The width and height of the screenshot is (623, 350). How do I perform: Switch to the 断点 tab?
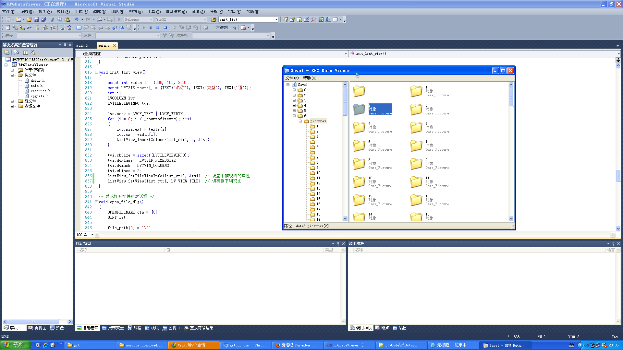click(x=382, y=328)
